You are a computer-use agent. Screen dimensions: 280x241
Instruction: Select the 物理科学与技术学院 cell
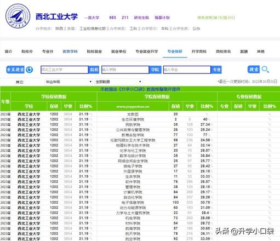click(x=133, y=146)
